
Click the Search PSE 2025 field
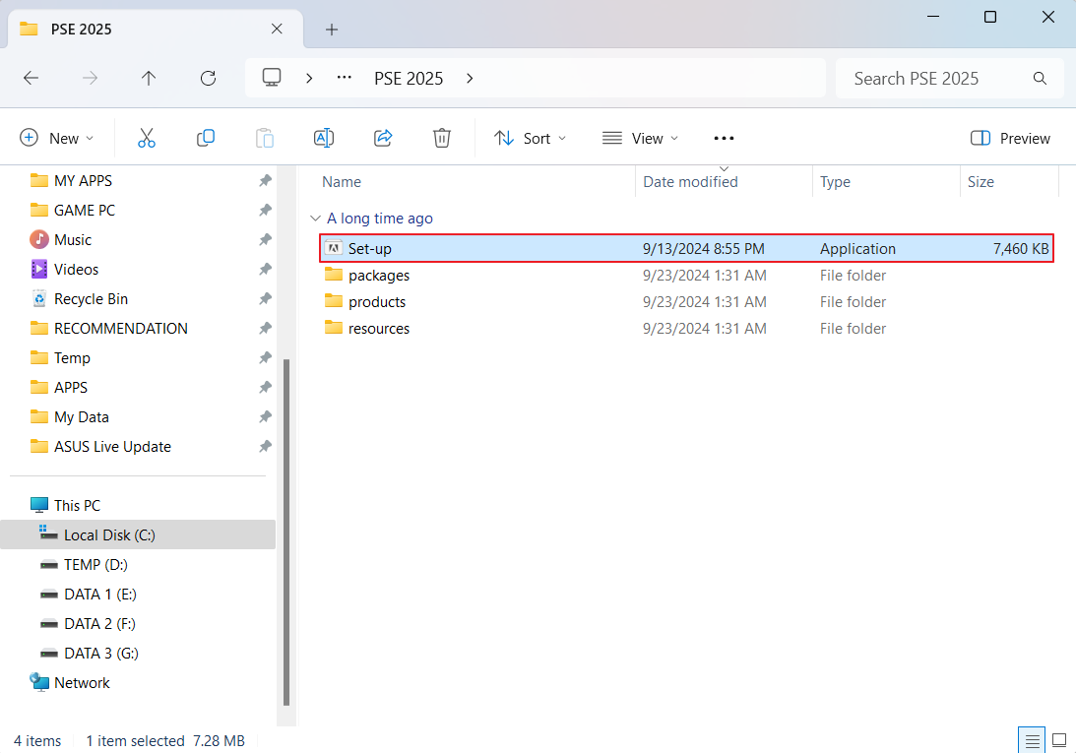point(935,79)
